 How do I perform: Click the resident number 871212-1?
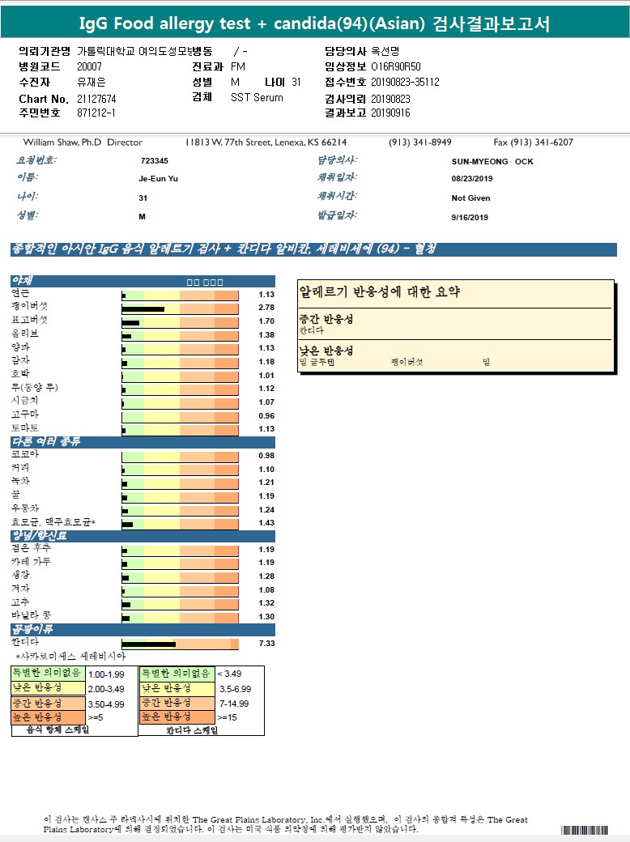tap(96, 113)
